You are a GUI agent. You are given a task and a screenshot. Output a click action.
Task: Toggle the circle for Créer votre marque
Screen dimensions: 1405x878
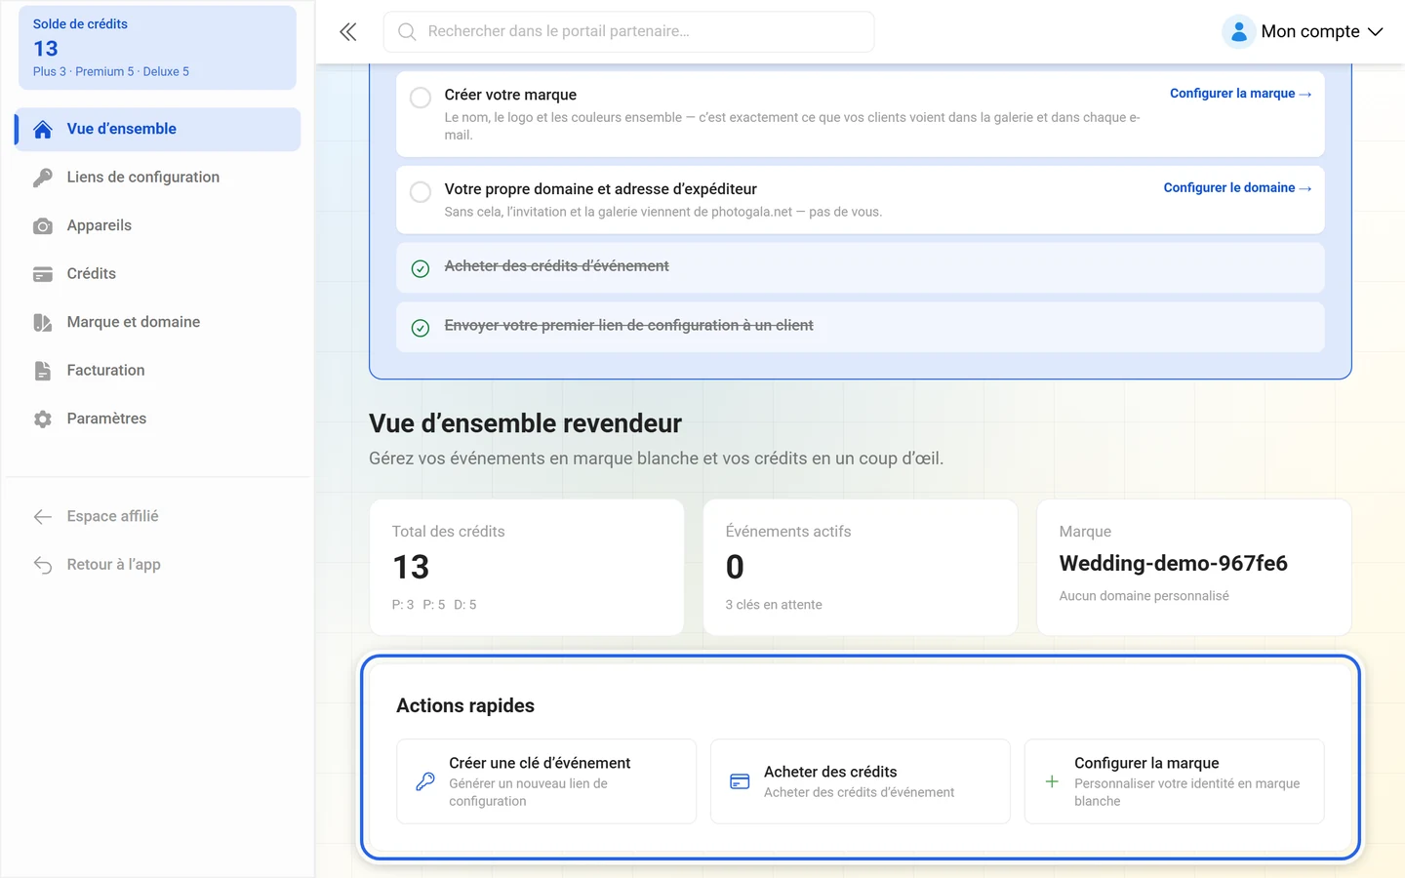(421, 98)
